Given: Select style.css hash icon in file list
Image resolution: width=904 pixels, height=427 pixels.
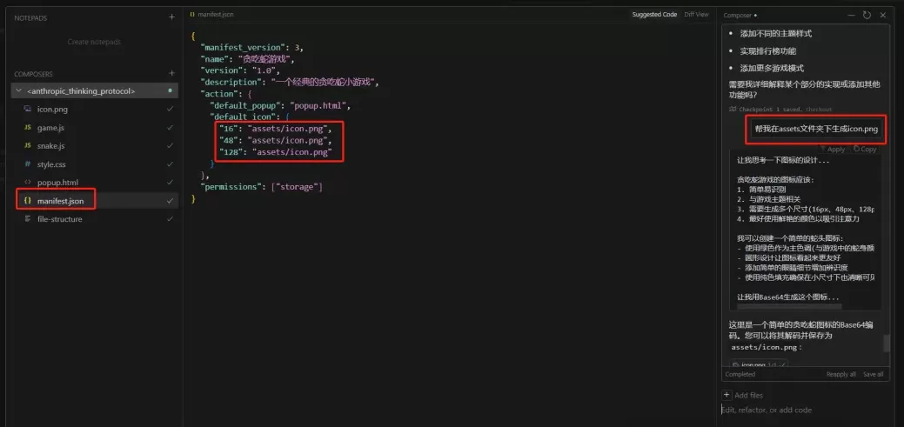Looking at the screenshot, I should coord(28,164).
